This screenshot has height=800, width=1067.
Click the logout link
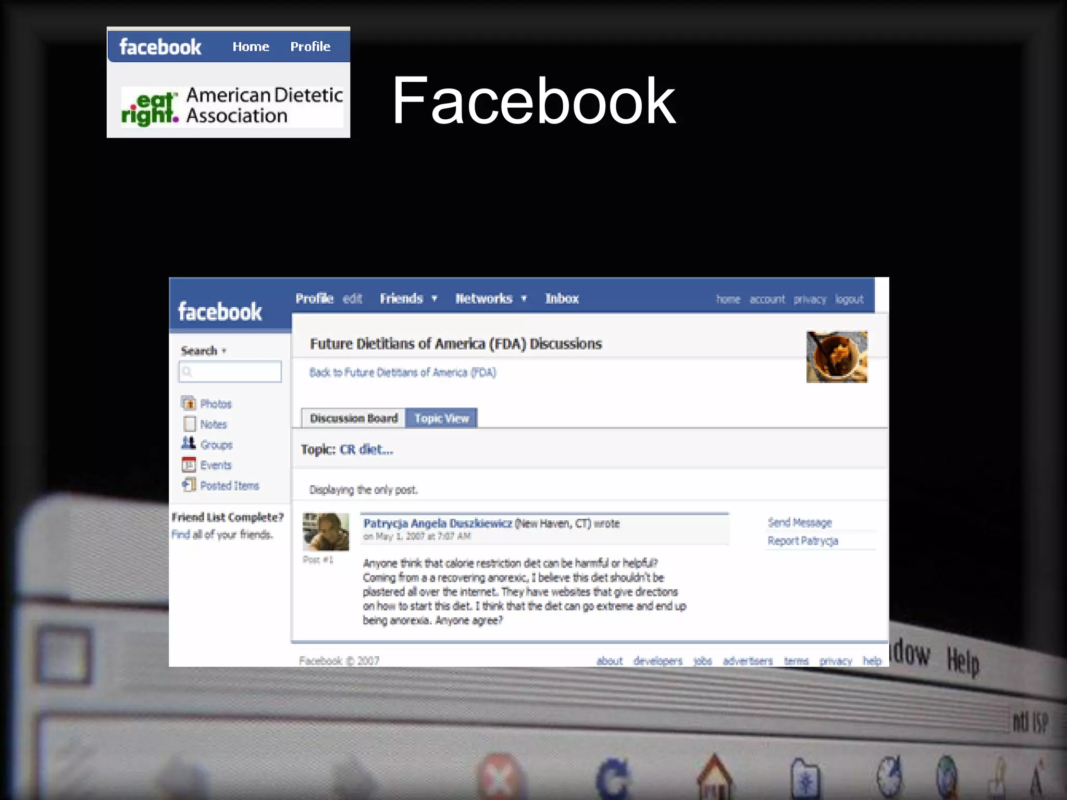(x=849, y=299)
